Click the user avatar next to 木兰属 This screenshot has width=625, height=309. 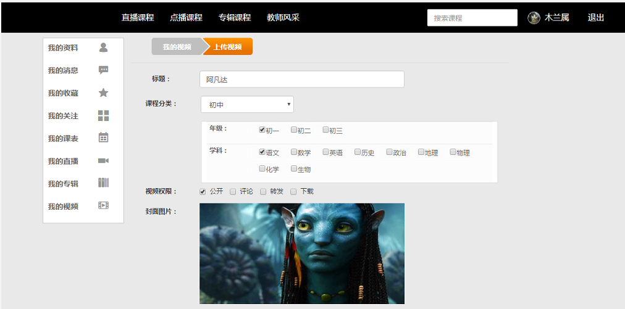click(534, 17)
